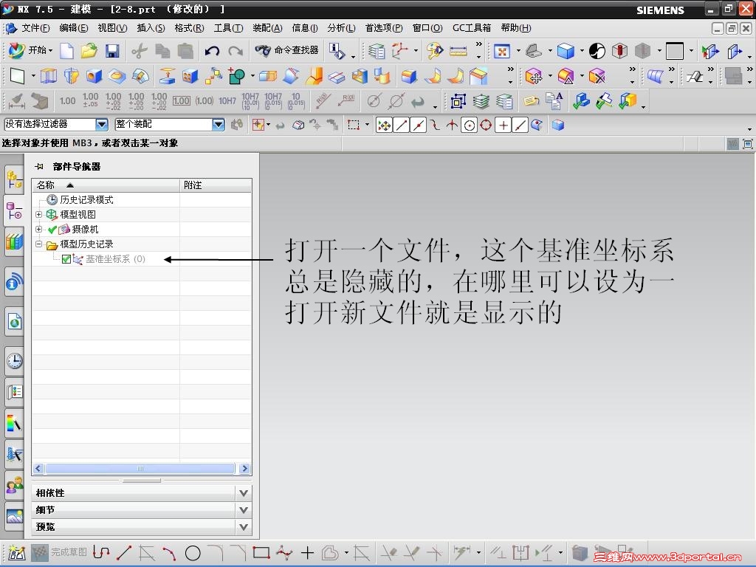756x567 pixels.
Task: Click the 完成草图 finish sketch button
Action: tap(59, 552)
